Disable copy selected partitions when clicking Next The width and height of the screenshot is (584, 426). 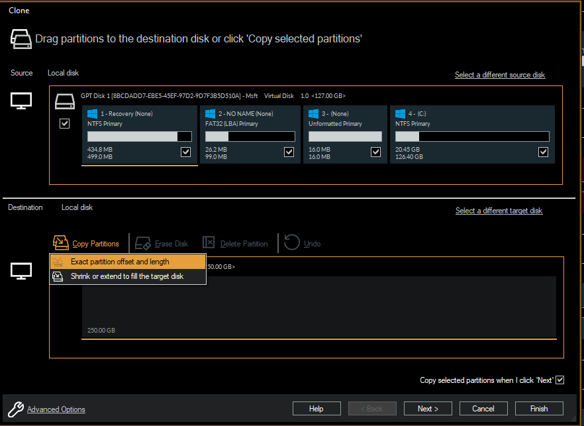560,380
